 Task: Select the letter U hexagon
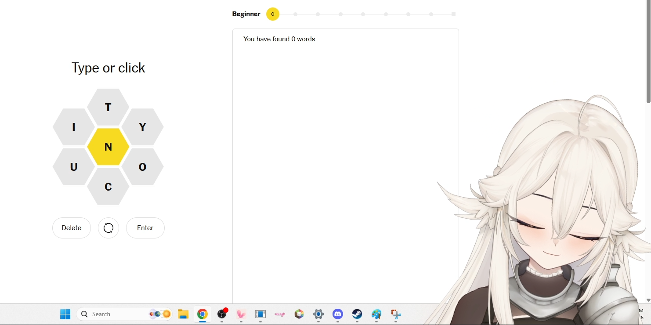74,167
